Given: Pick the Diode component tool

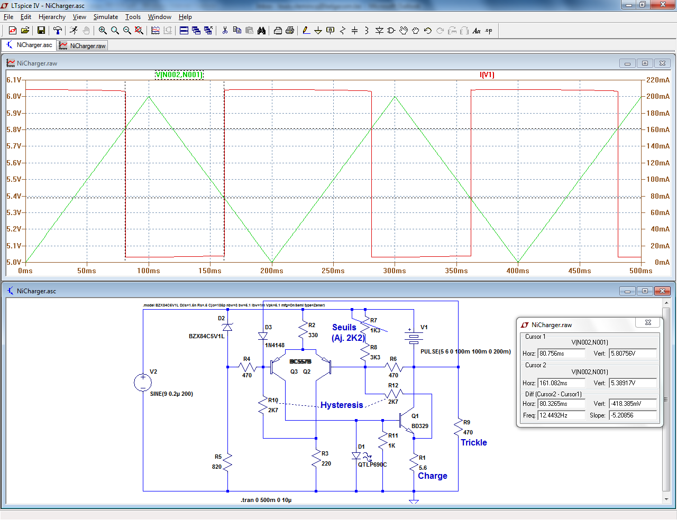Looking at the screenshot, I should pyautogui.click(x=379, y=31).
